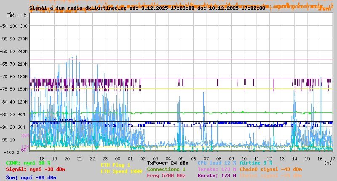Viewport: 337px width, 181px height.
Task: Click the '-80' dBm axis label
Action: pos(3,102)
